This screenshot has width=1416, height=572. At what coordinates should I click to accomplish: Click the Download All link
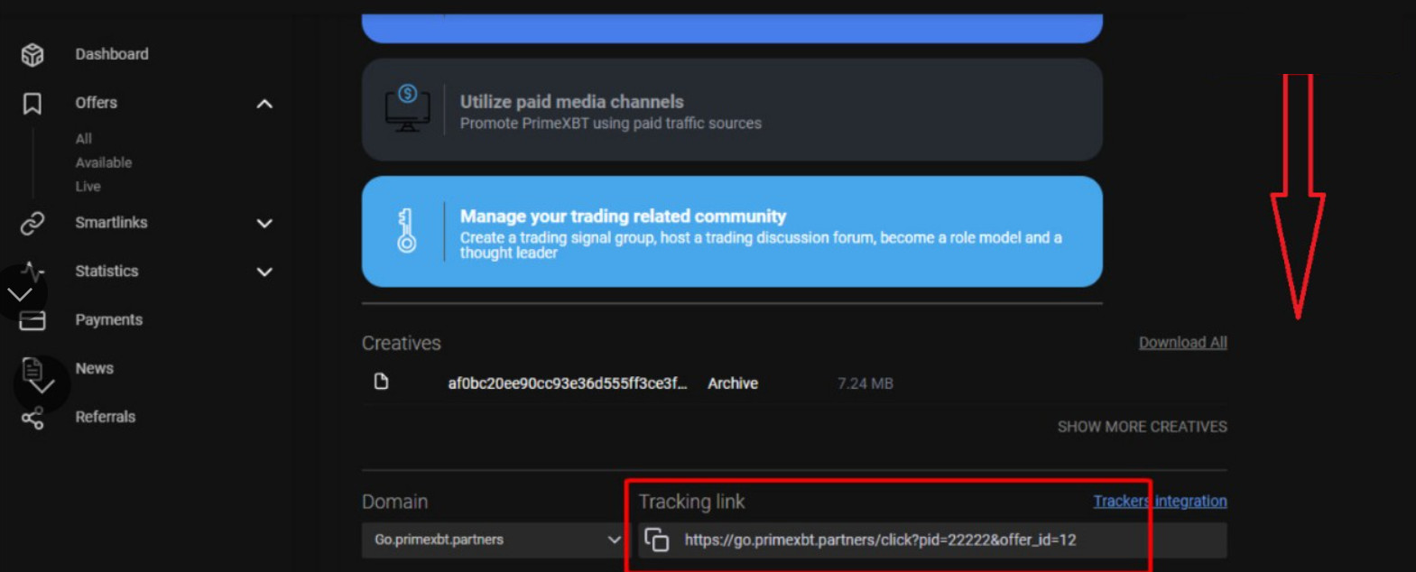point(1182,343)
